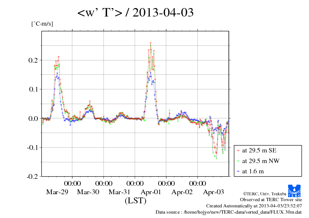Viewport: 309px width, 218px height.
Task: Click the Data source file path text
Action: pos(228,212)
